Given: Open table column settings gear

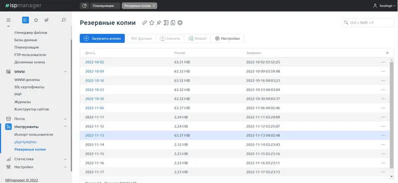Looking at the screenshot, I should tap(388, 53).
